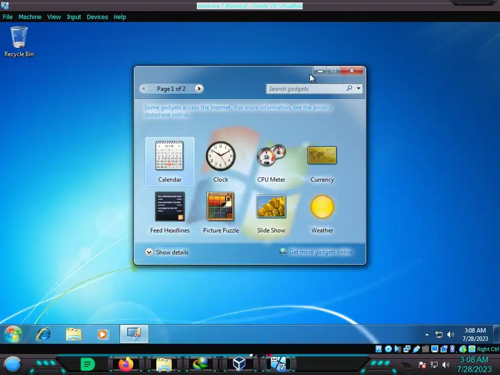Open the green notes app on host taskbar
Screen dimensions: 500x375
point(87,364)
